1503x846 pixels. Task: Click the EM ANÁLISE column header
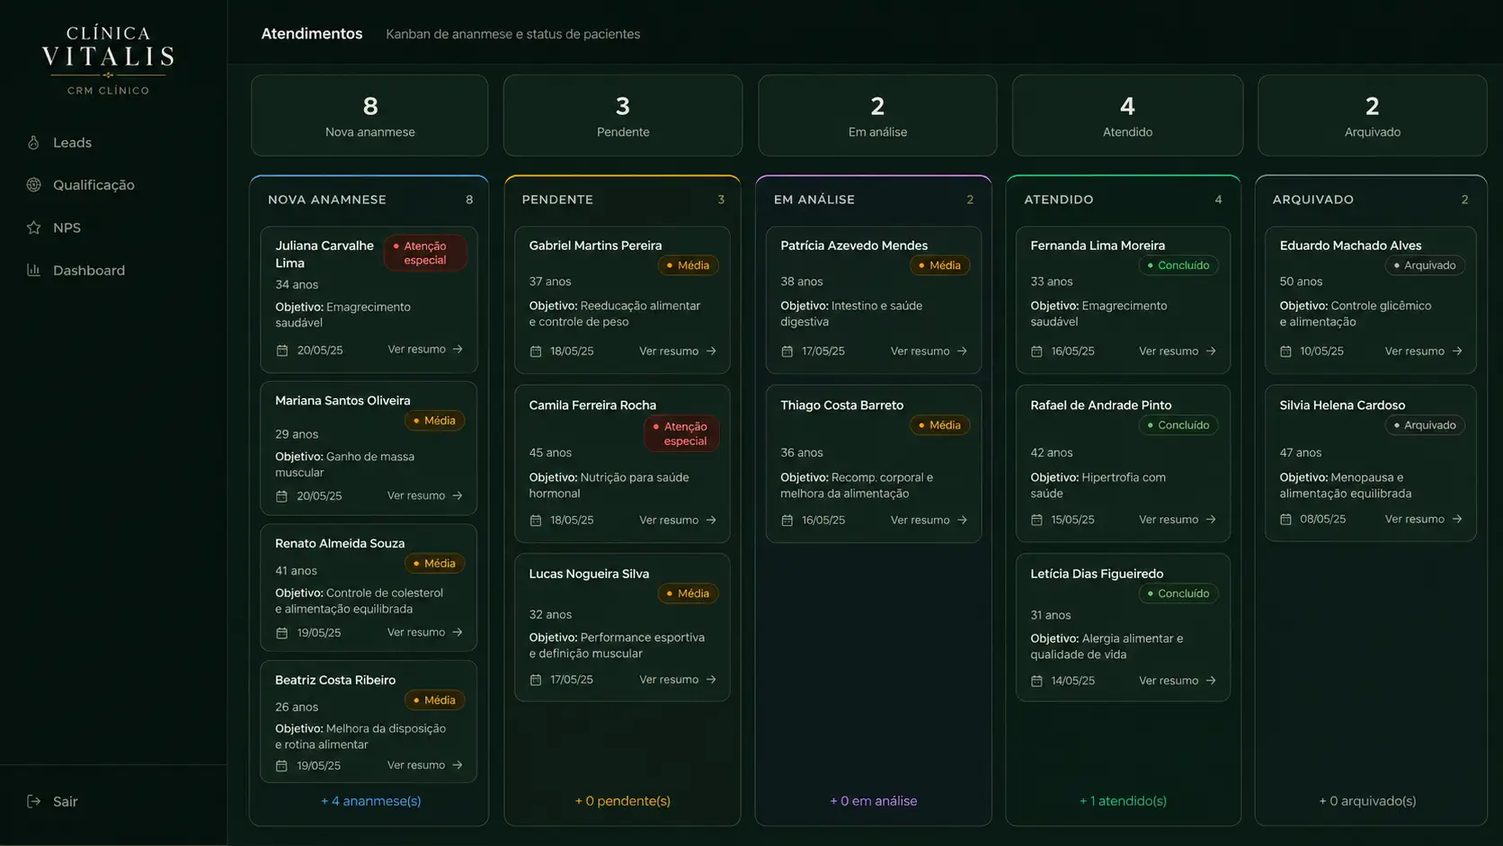pos(814,200)
